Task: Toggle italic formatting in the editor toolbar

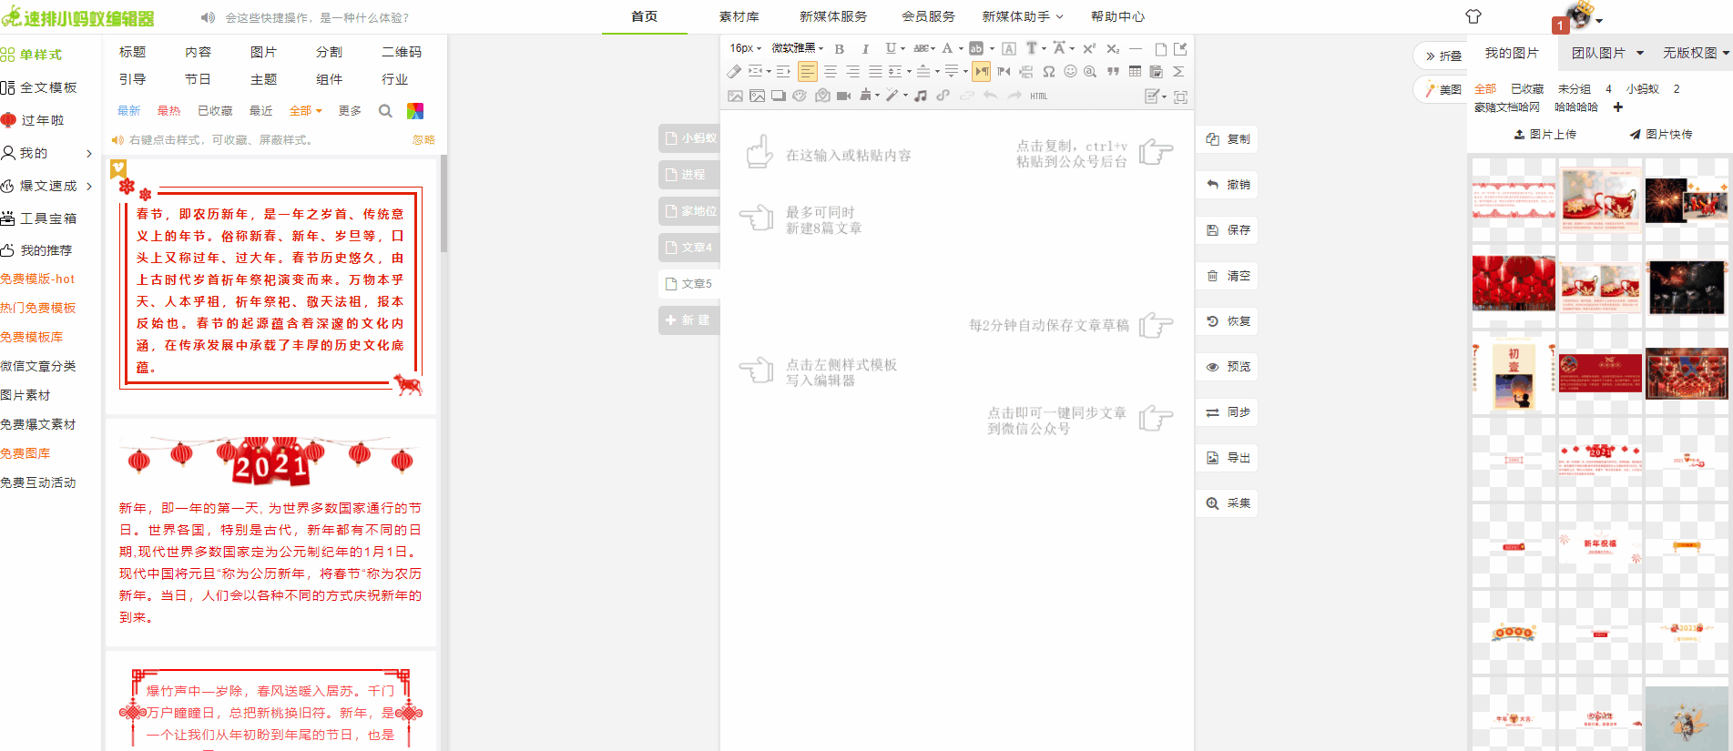Action: [865, 48]
